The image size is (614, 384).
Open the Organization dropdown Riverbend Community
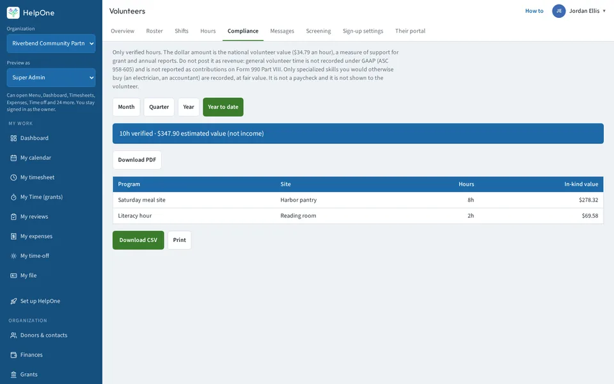pos(51,44)
